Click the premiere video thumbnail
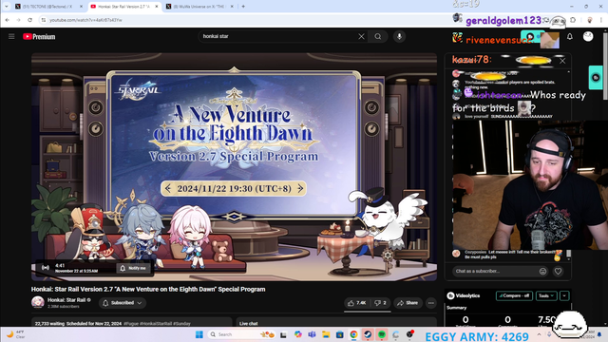Viewport: 608px width, 342px height. 234,167
